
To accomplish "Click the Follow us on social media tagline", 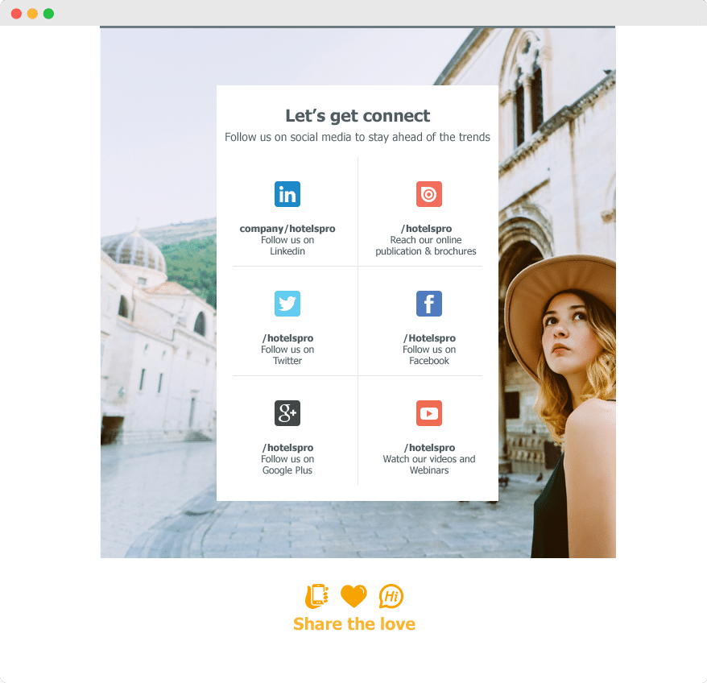I will click(357, 137).
